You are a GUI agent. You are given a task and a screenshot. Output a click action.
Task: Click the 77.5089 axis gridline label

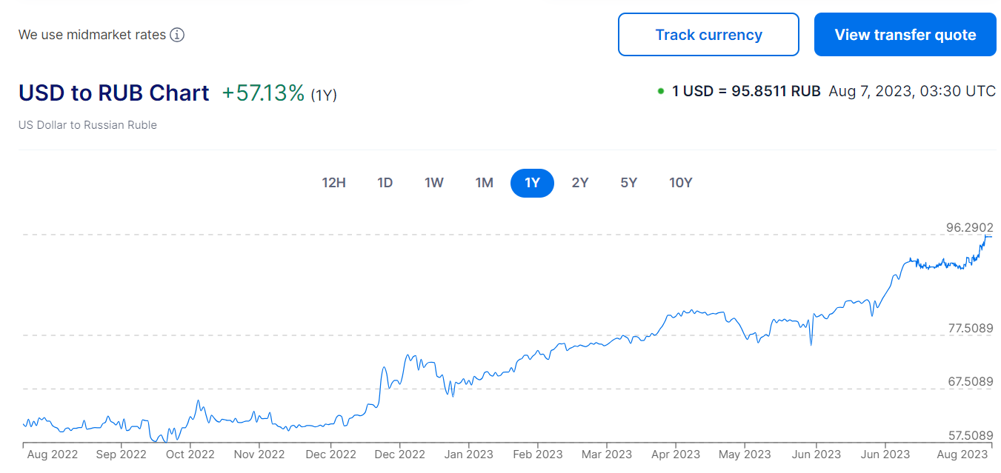pyautogui.click(x=969, y=328)
